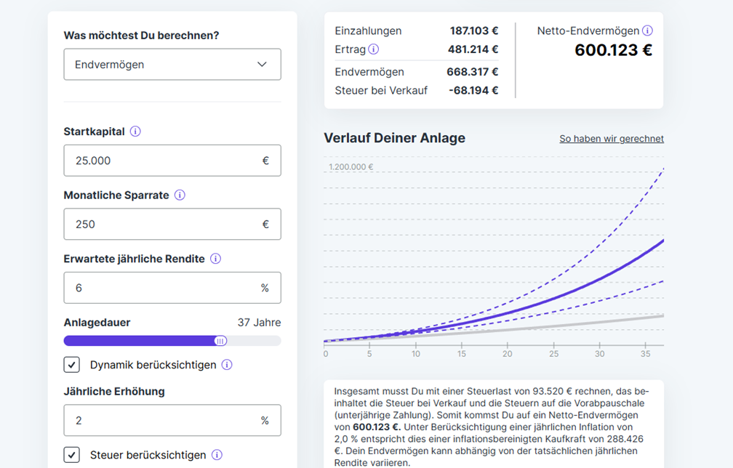
Task: Click the Anlagedauer slider handle
Action: pyautogui.click(x=220, y=341)
